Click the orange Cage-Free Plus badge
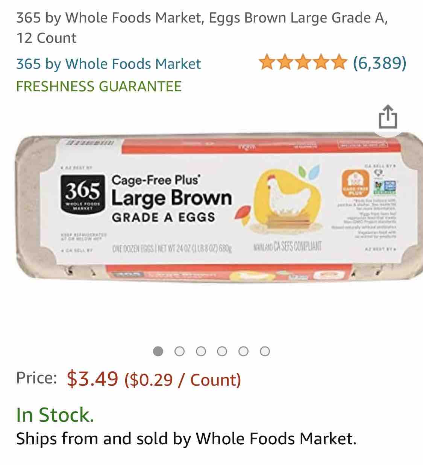 [354, 183]
